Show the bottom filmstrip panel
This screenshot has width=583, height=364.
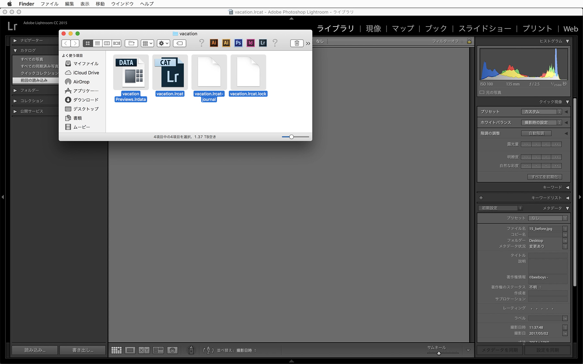click(291, 361)
